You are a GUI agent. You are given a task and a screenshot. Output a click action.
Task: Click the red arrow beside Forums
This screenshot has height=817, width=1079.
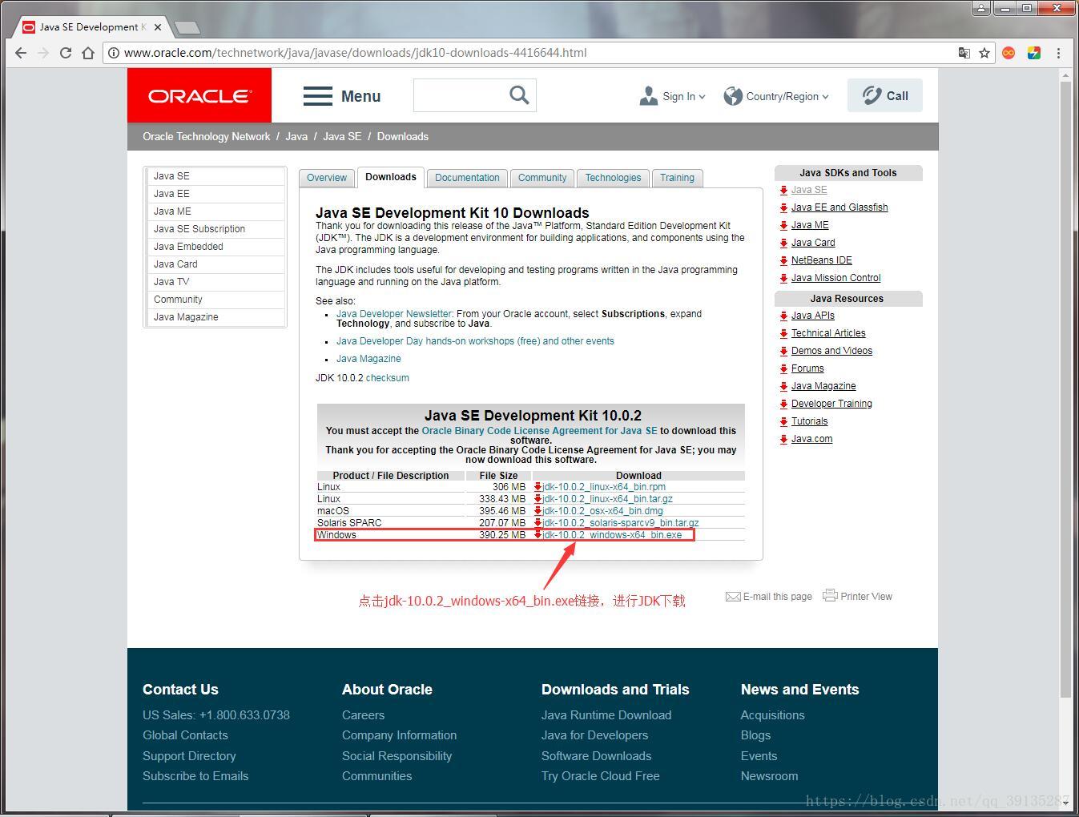coord(783,368)
